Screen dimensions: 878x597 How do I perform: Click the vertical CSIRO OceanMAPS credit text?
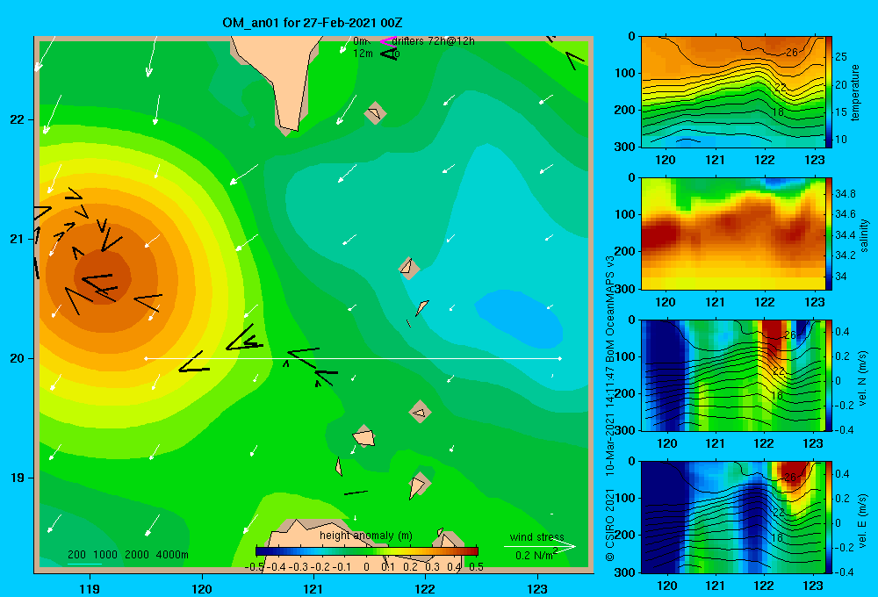point(610,408)
